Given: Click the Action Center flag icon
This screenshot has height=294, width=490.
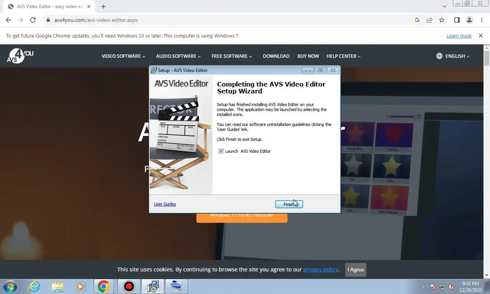Looking at the screenshot, I should coord(433,287).
